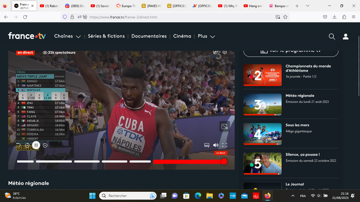
Task: Click 'Silence, ça pousse !' title
Action: pos(303,155)
